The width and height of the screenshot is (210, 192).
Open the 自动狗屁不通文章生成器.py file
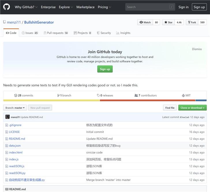27,180
